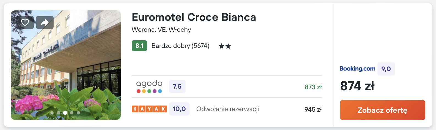The image size is (436, 130).
Task: Choose the agoda 873 zł price
Action: coord(313,87)
